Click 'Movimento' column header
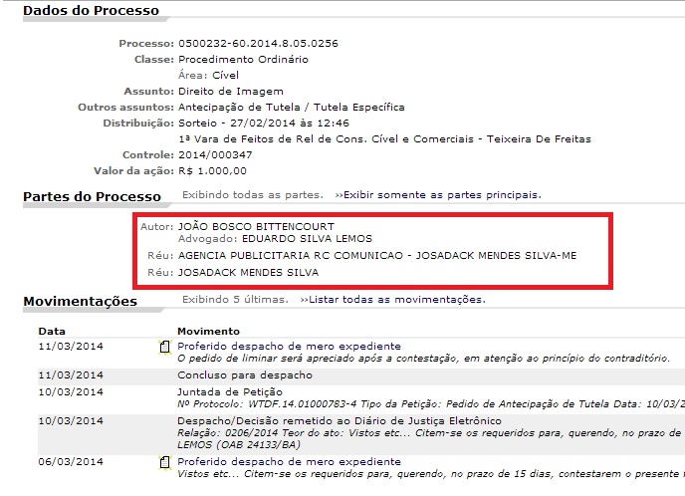The image size is (685, 496). [x=208, y=331]
